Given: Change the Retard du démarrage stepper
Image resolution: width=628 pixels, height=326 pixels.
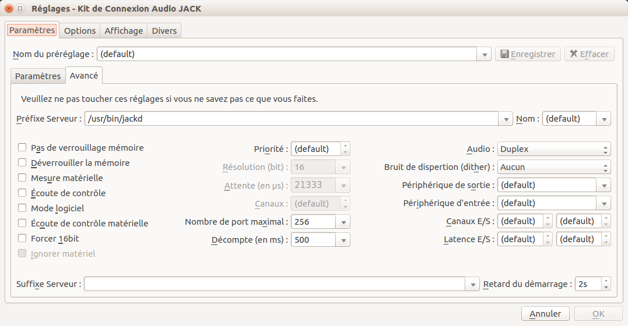Looking at the screenshot, I should [x=606, y=285].
